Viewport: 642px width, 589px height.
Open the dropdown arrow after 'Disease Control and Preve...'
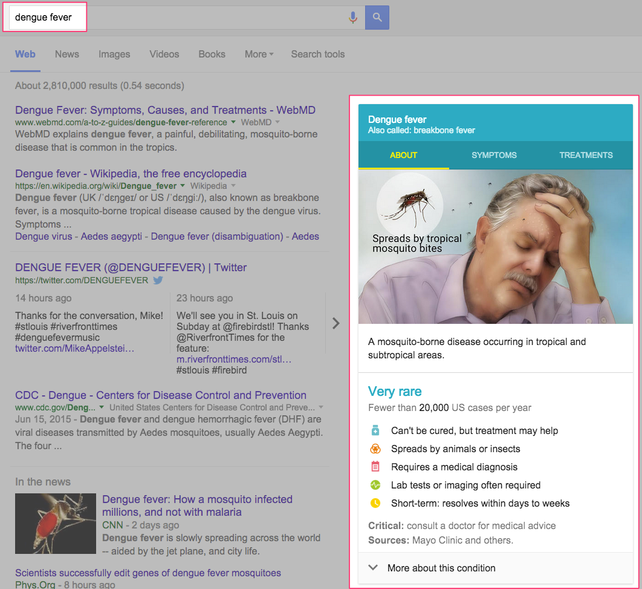[321, 407]
